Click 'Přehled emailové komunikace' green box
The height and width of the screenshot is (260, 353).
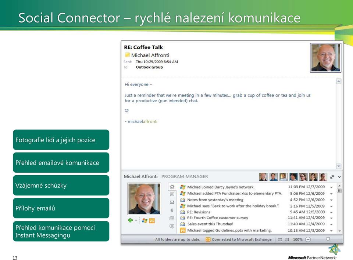pyautogui.click(x=61, y=162)
